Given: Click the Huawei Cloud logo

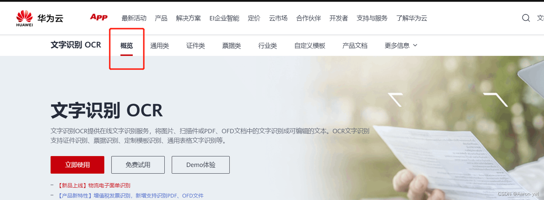Looking at the screenshot, I should click(x=40, y=18).
